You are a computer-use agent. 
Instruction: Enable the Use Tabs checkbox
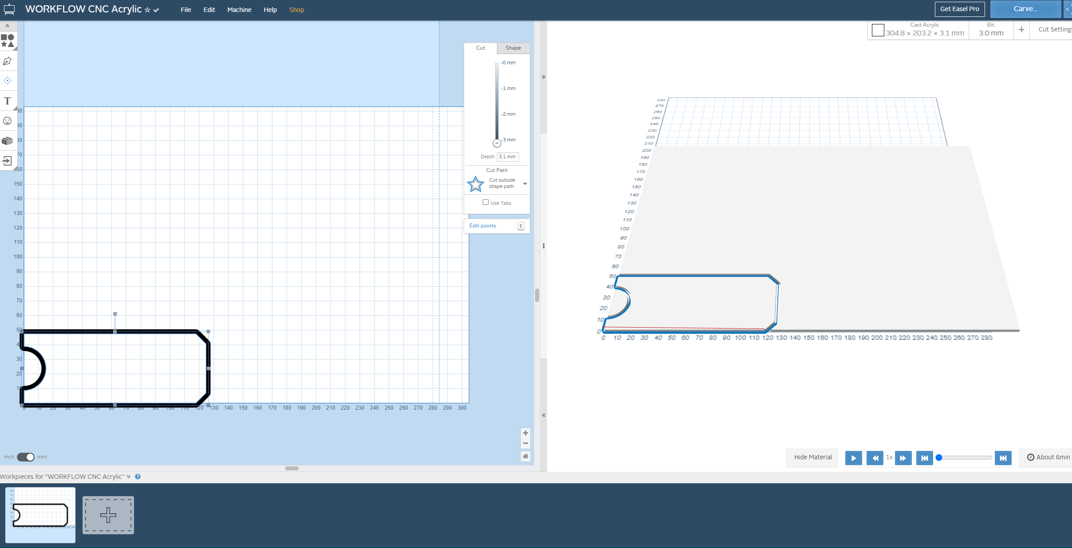point(486,202)
